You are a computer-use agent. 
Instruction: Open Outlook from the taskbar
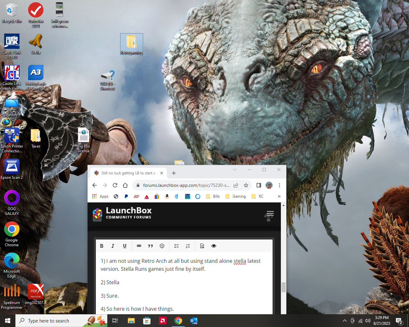(194, 321)
